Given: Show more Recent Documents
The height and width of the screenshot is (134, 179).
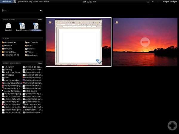Looking at the screenshot, I should (40, 63).
